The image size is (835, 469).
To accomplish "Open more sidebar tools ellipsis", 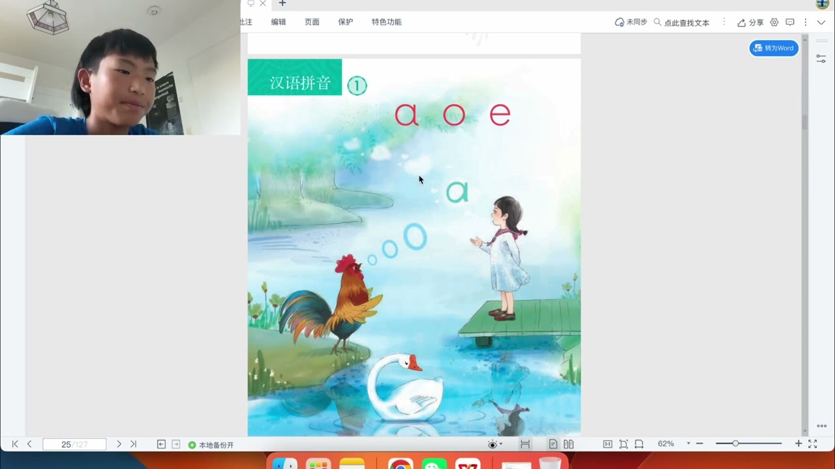I will point(821,426).
